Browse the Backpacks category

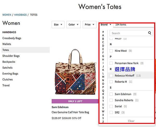[9, 62]
